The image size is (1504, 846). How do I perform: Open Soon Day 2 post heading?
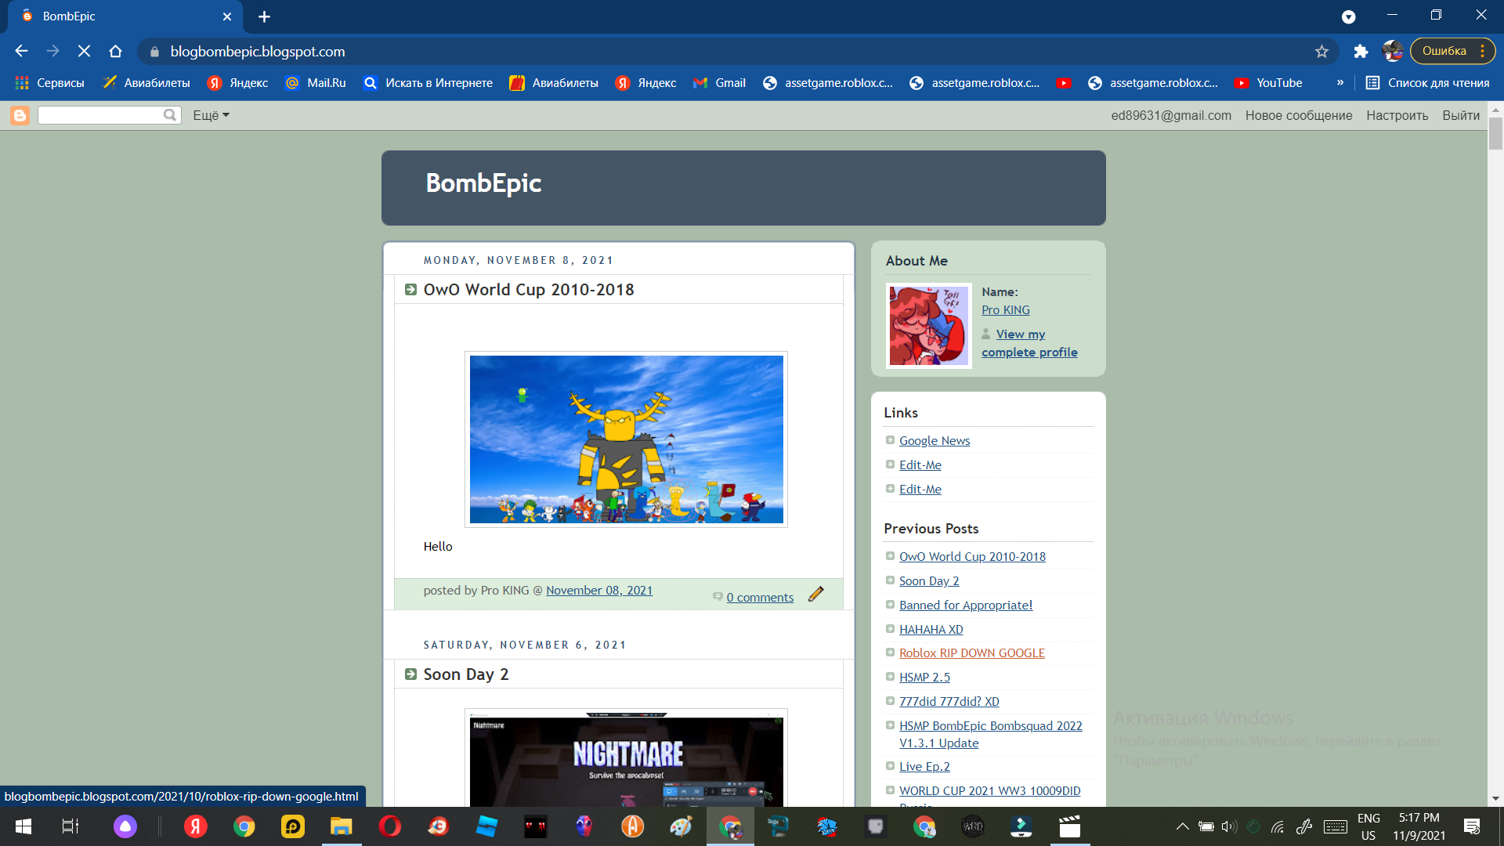click(x=466, y=674)
